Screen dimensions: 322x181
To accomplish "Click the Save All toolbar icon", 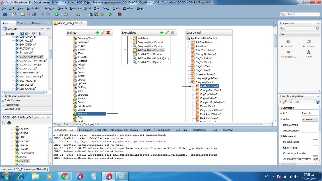I will tap(34, 14).
